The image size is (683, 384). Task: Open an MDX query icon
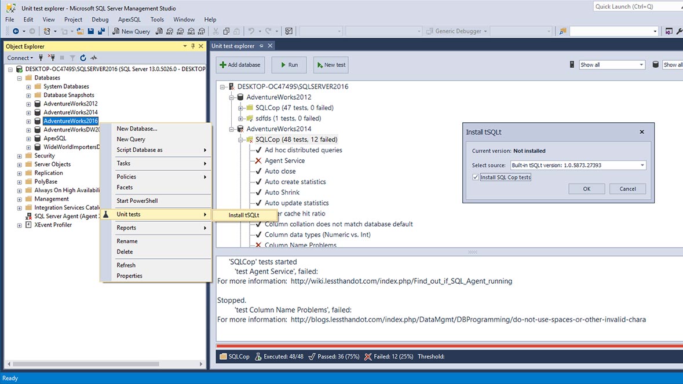pos(170,31)
